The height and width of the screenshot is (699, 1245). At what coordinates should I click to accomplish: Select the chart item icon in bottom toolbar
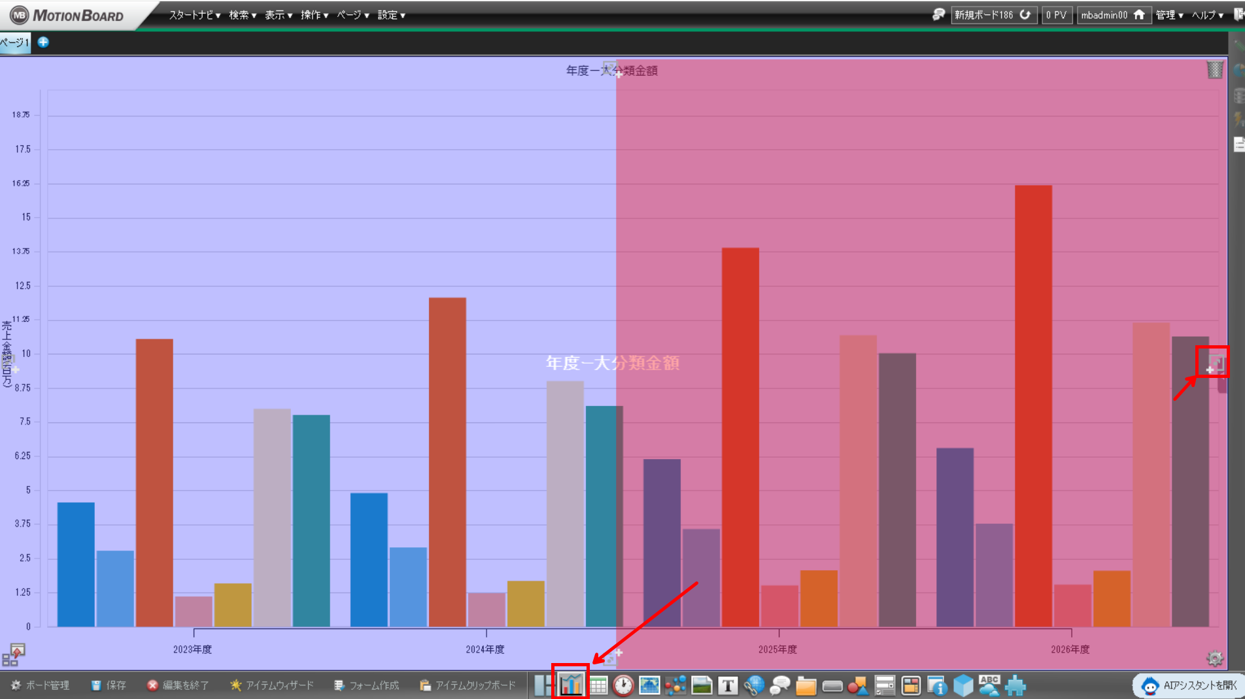[x=571, y=685]
